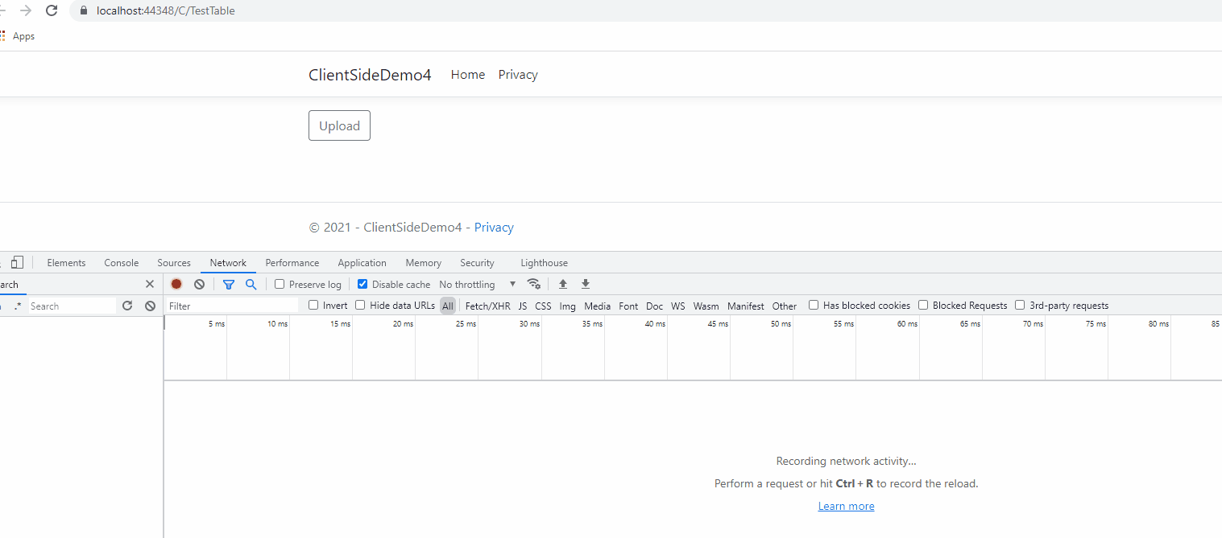Toggle the network filter bar
The height and width of the screenshot is (538, 1222).
point(229,284)
